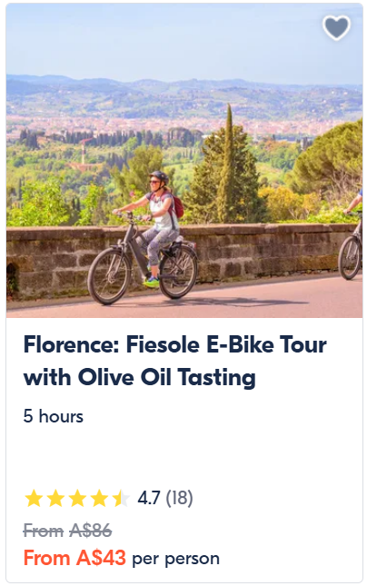Screen dimensions: 367x586
Task: Click the 5 hours duration text
Action: coord(53,416)
